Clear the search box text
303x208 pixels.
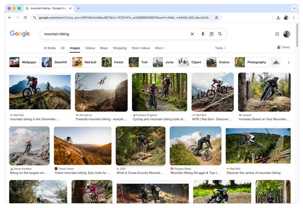192,34
